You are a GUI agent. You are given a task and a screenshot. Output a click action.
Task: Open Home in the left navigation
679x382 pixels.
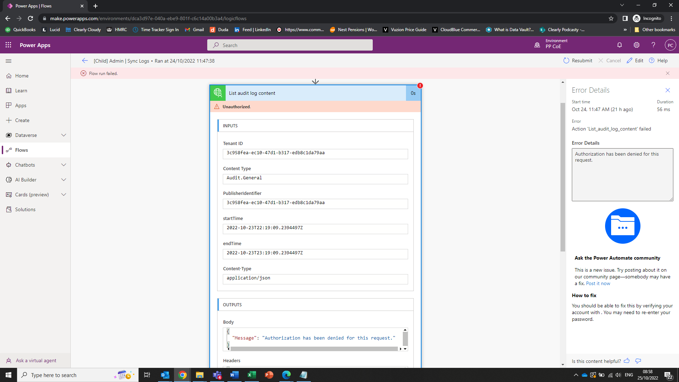point(35,76)
